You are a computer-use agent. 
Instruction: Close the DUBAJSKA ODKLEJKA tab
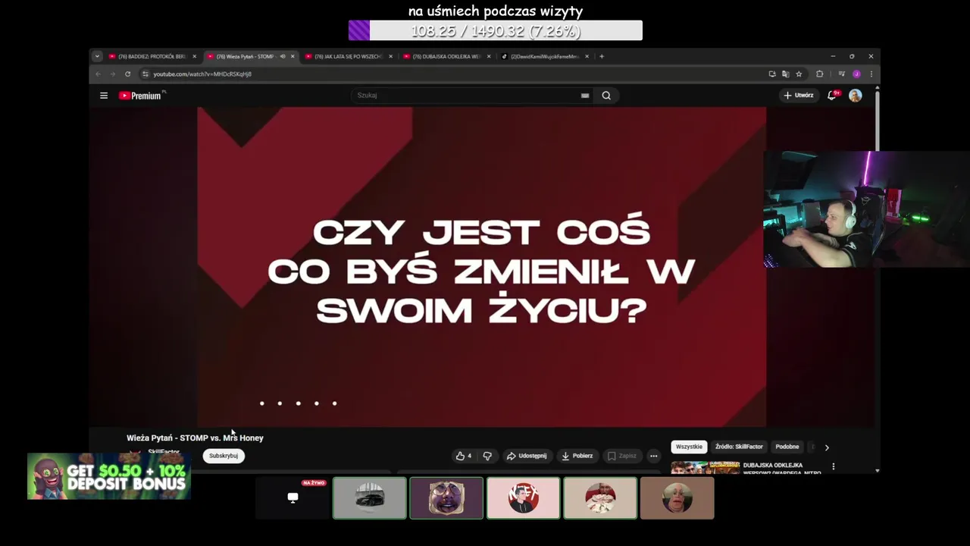[x=489, y=56]
